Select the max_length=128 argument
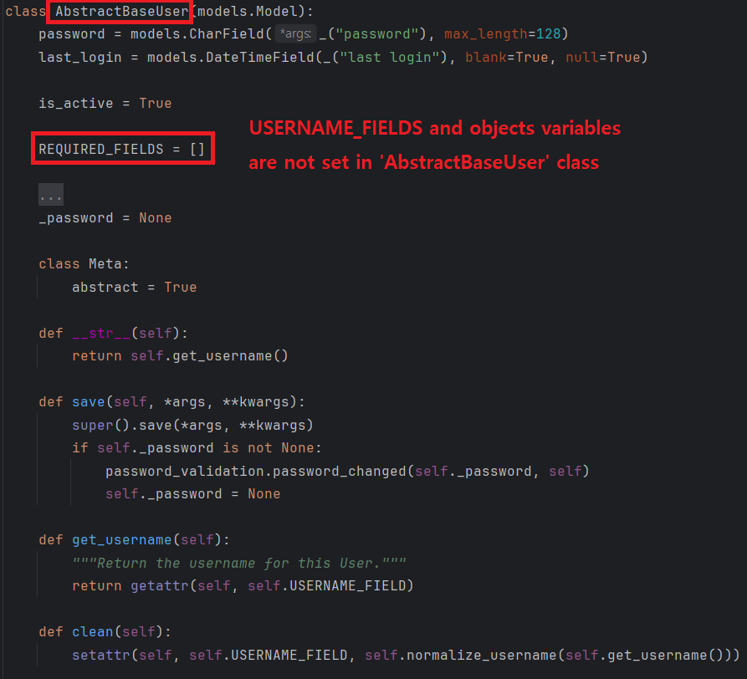The image size is (747, 679). pos(505,34)
